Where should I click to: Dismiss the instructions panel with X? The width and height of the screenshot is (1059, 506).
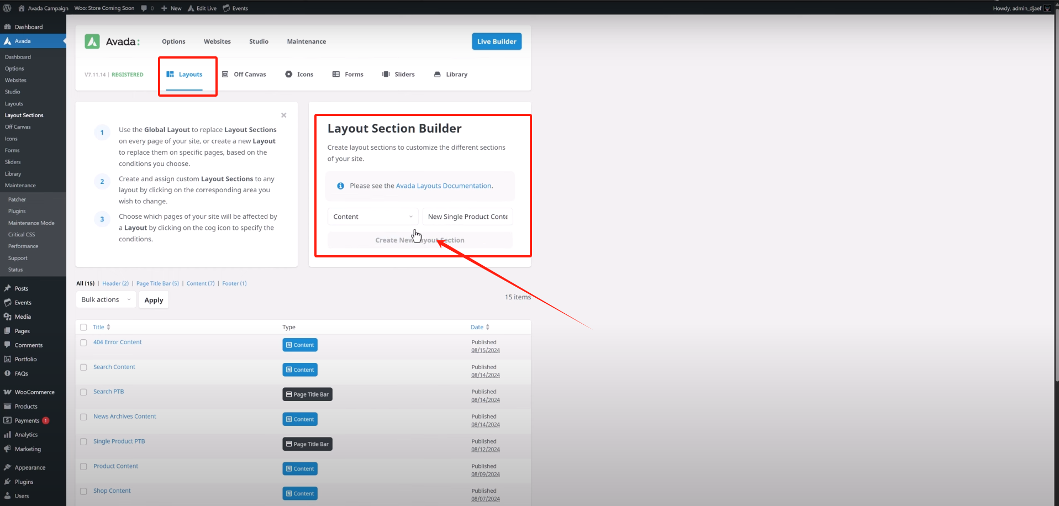click(283, 115)
